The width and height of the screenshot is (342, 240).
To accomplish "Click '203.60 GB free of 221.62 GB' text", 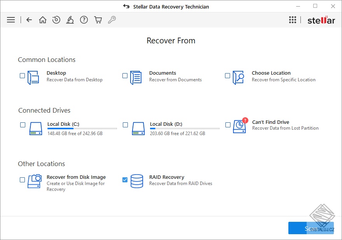I will (178, 134).
